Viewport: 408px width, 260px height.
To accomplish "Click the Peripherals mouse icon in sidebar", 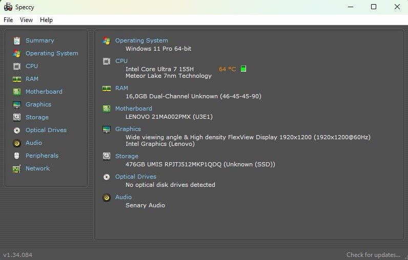I will [17, 156].
